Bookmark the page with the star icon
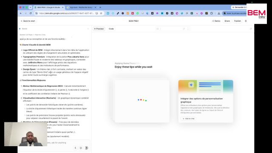Screen dimensions: 272x153 pyautogui.click(x=101, y=13)
